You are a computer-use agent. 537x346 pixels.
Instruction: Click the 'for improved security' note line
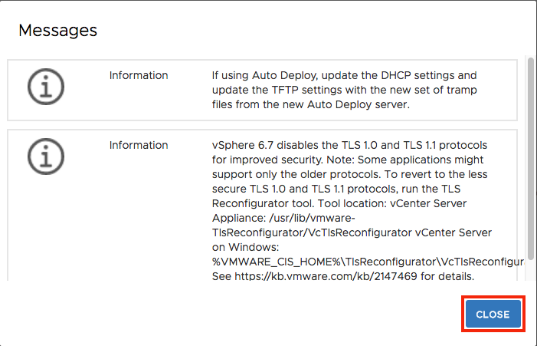tap(348, 160)
